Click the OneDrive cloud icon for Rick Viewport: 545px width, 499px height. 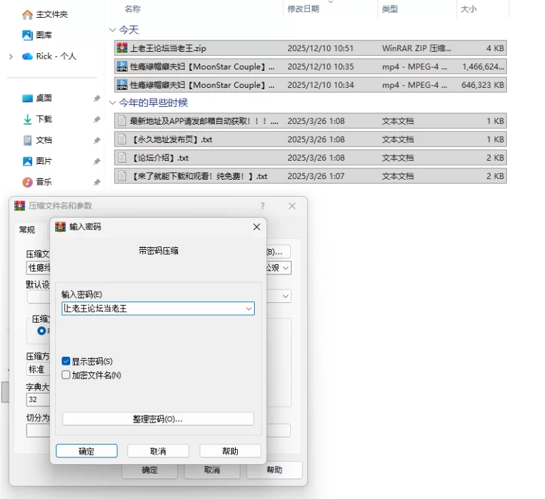point(27,57)
